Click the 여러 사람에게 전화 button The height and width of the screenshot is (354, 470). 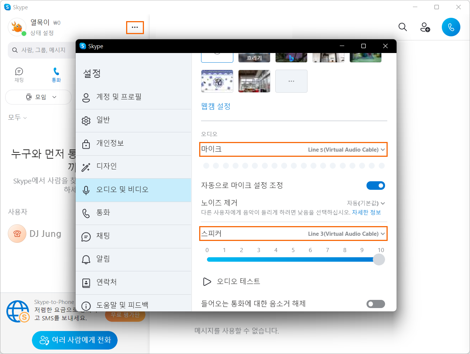tap(75, 340)
